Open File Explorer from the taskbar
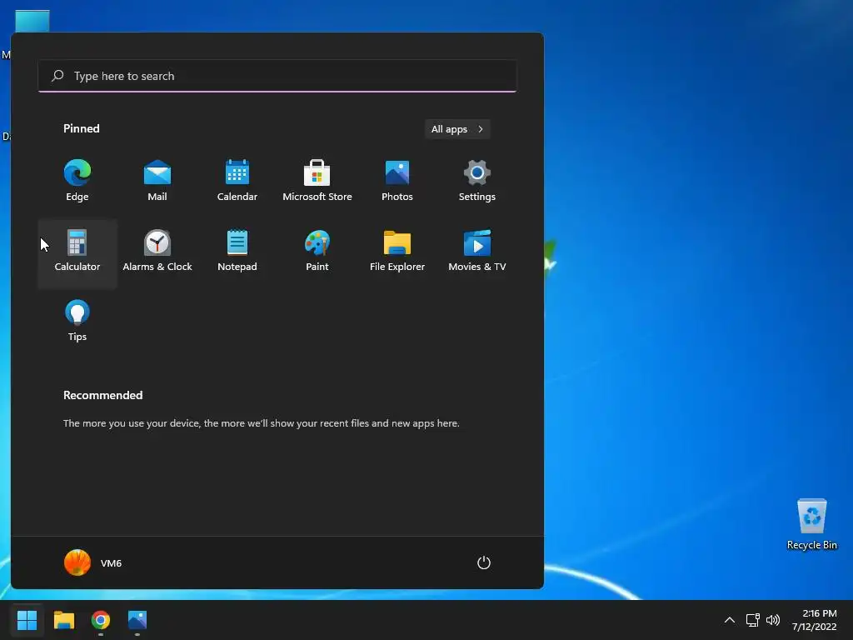Screen dimensions: 853x640 click(x=63, y=620)
